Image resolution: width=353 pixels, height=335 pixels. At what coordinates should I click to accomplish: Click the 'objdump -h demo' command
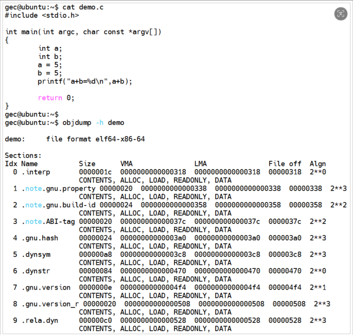pyautogui.click(x=93, y=123)
